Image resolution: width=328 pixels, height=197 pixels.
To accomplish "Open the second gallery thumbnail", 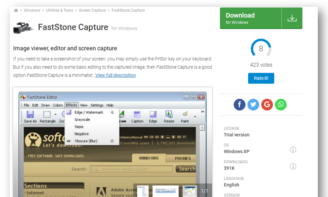I will point(166,191).
